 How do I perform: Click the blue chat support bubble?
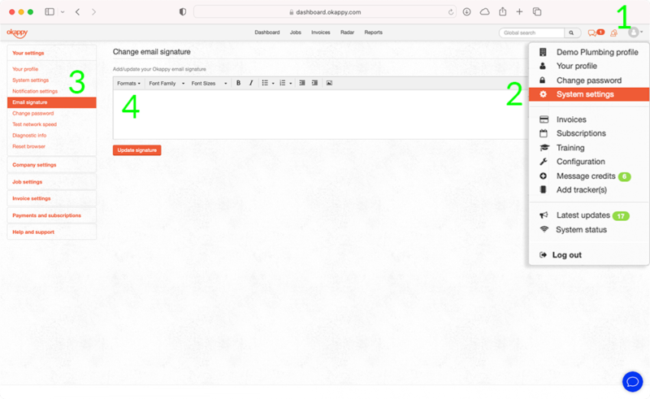632,381
